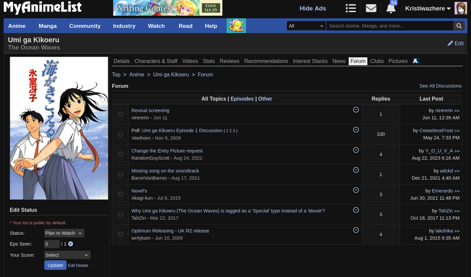Viewport: 471px width, 277px height.
Task: Click plus icon to increment episodes seen
Action: coord(71,244)
